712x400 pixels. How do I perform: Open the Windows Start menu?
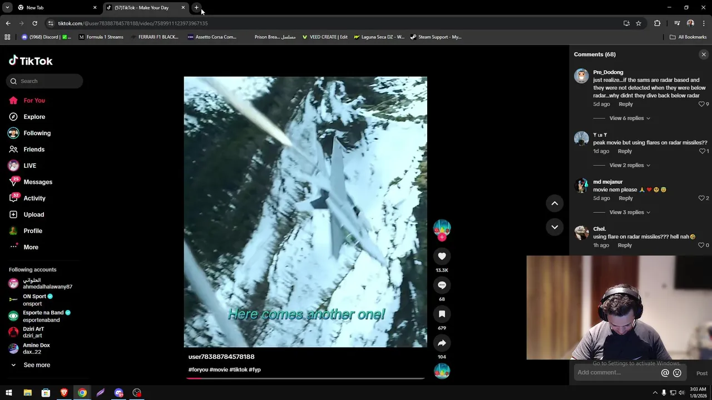(x=9, y=393)
